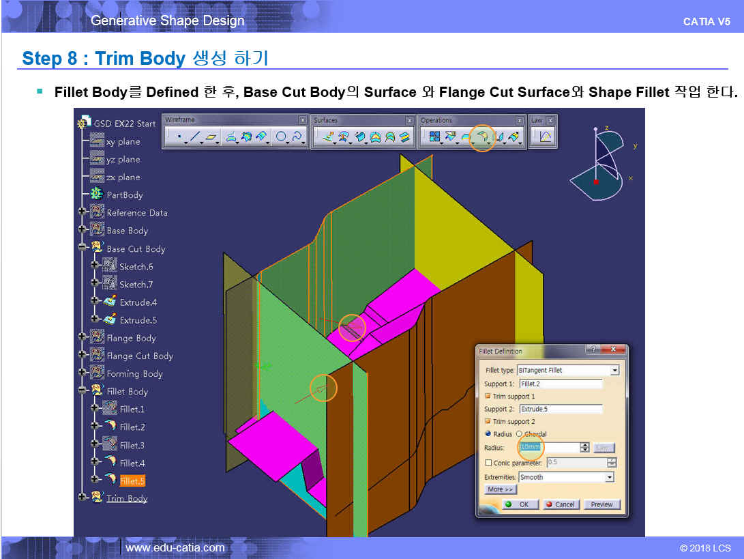Select the Radius radio button

[x=488, y=433]
